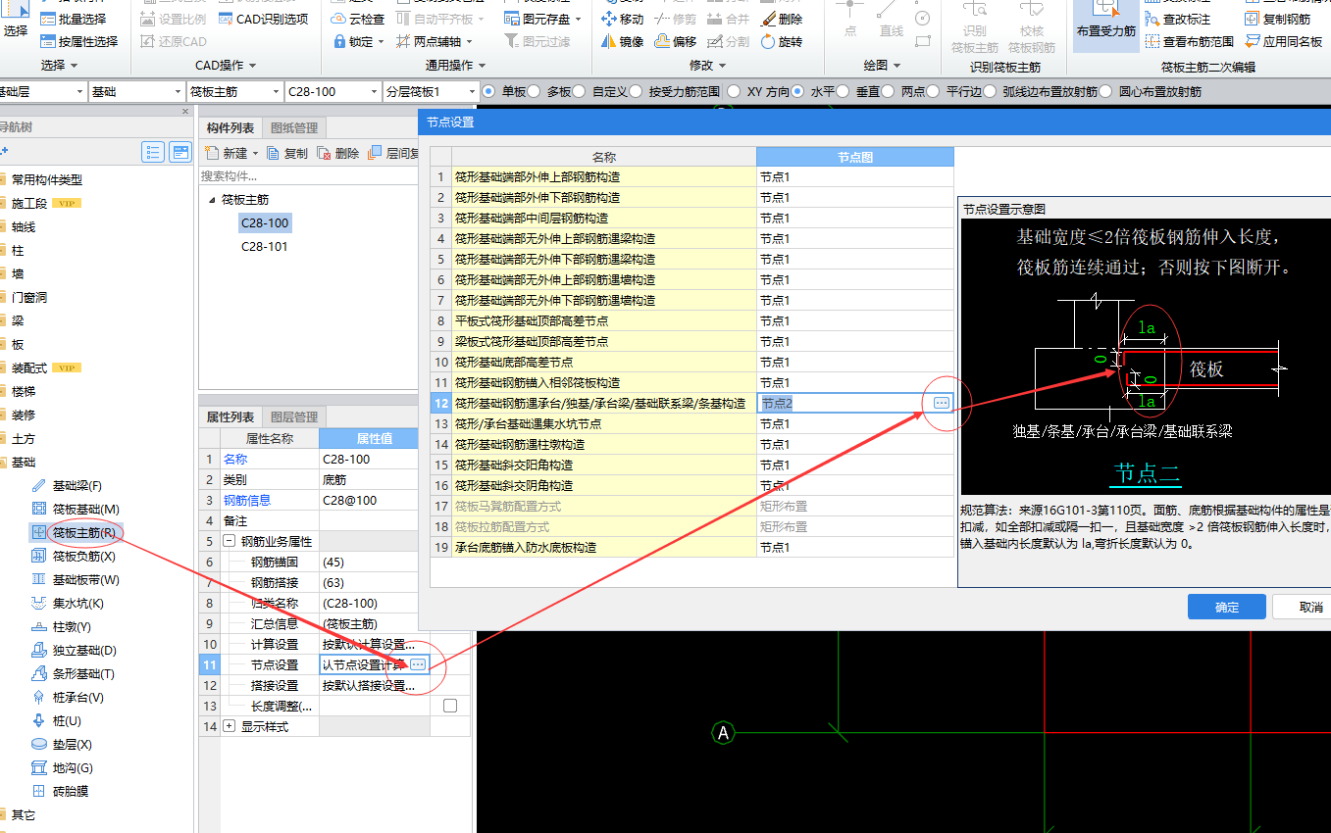Expand the 修改 ribbon group menu
Viewport: 1331px width, 833px height.
point(708,66)
